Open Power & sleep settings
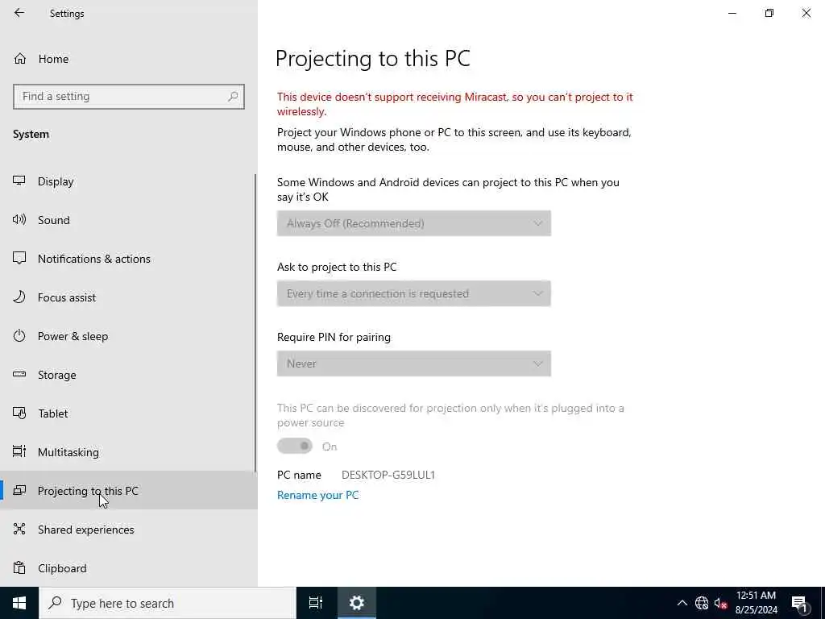 pyautogui.click(x=128, y=336)
